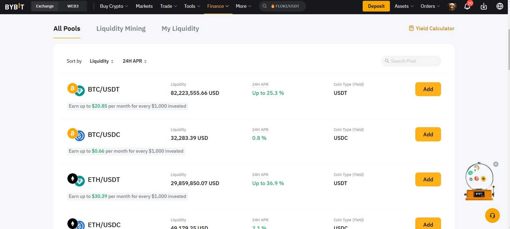Viewport: 510px width, 229px height.
Task: Add liquidity to BTC/USDT pool
Action: pyautogui.click(x=428, y=89)
